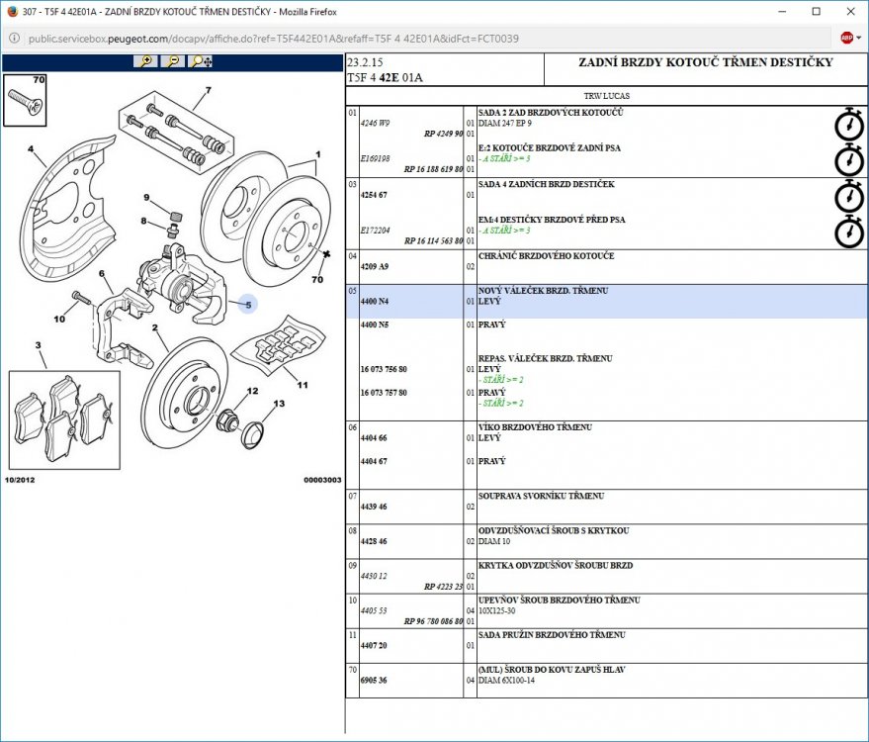Click part number 4209 A9
This screenshot has height=742, width=869.
click(374, 266)
